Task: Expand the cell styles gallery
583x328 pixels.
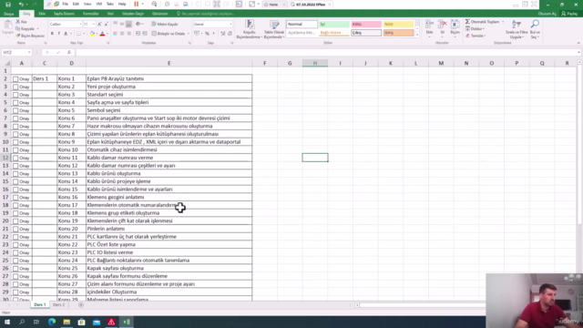Action: tap(417, 35)
